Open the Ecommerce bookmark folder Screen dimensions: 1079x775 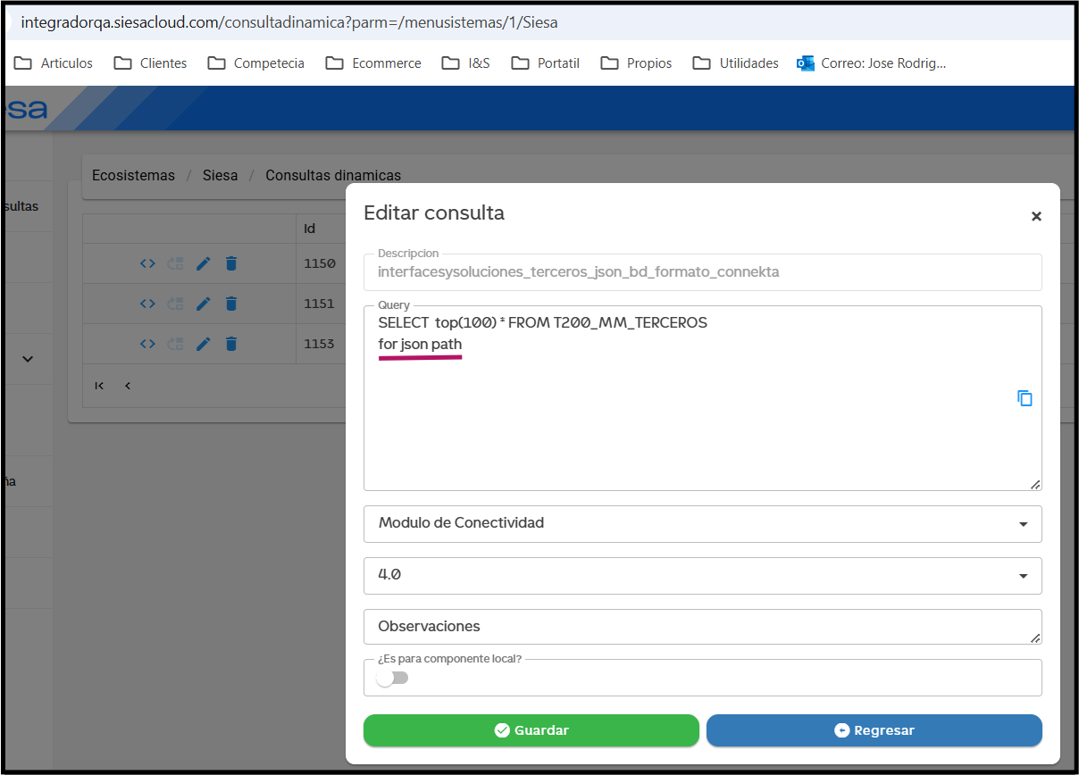click(372, 62)
